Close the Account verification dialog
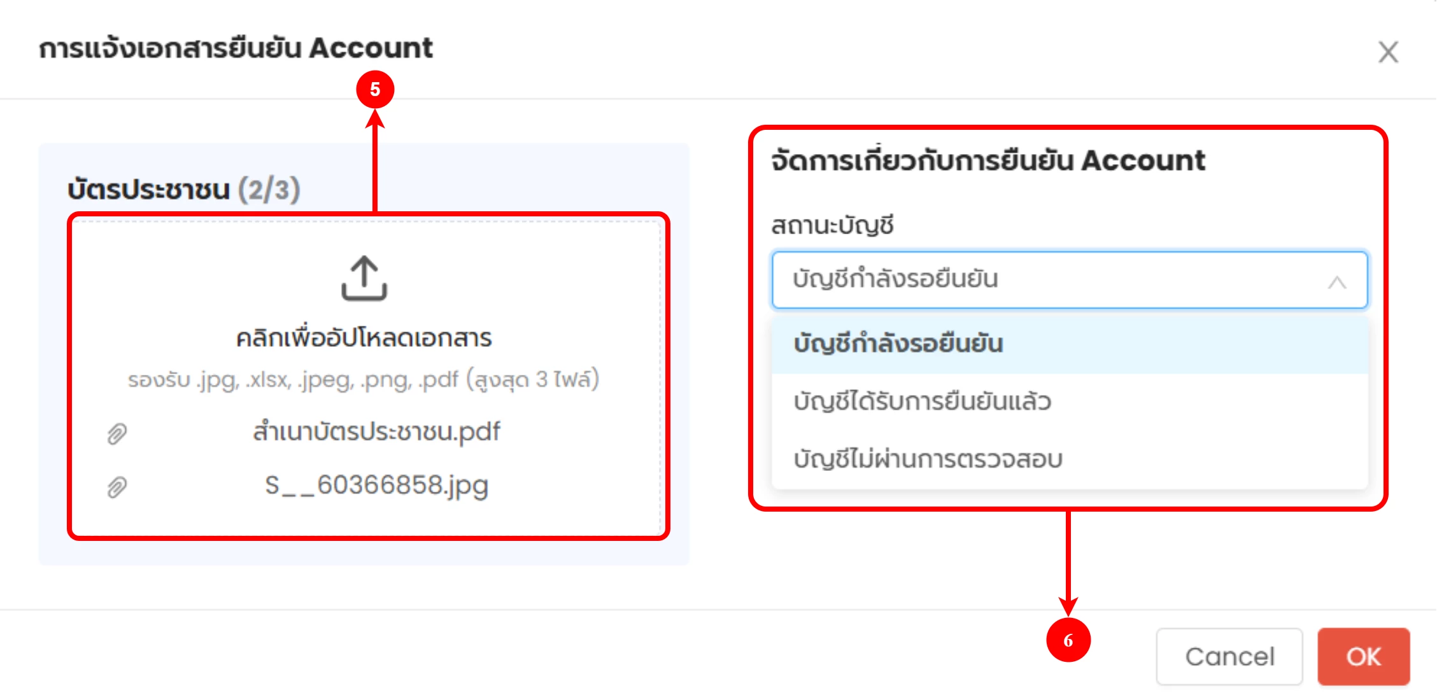This screenshot has height=700, width=1437. point(1388,52)
